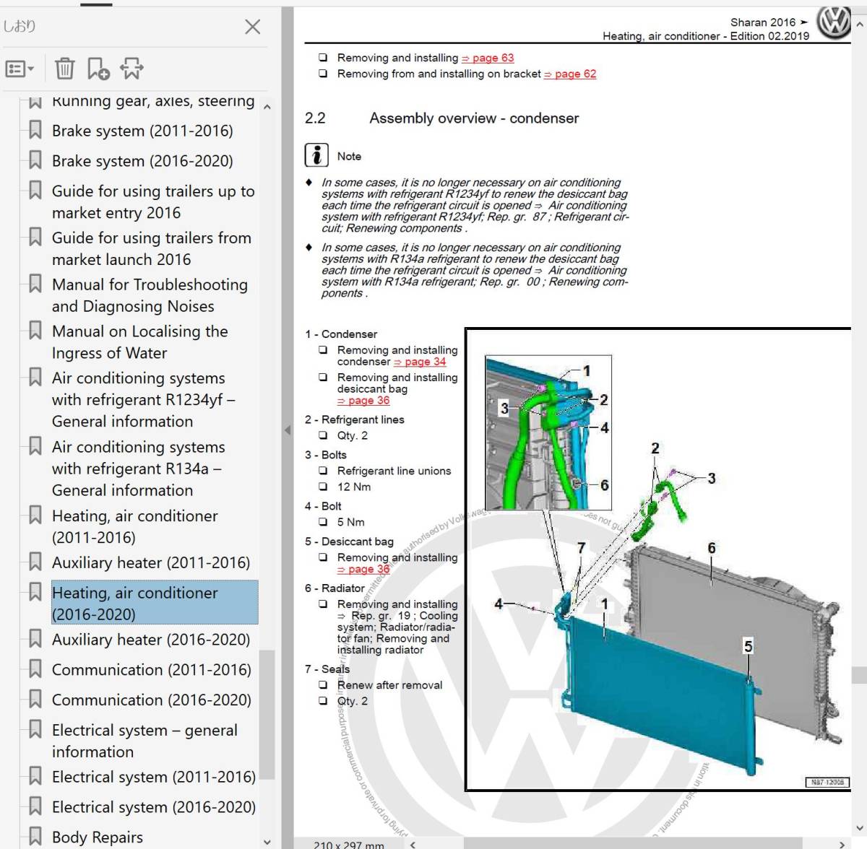The width and height of the screenshot is (867, 849).
Task: Click the '210 x 297 mm' page size
Action: [349, 844]
